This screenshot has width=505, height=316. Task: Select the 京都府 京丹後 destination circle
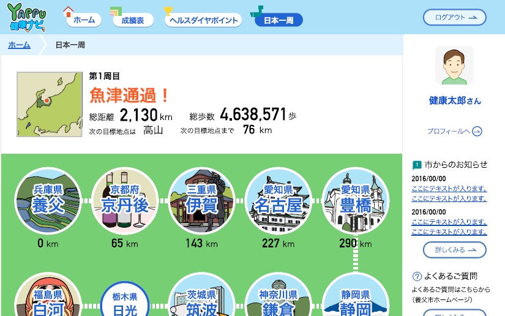pos(125,201)
